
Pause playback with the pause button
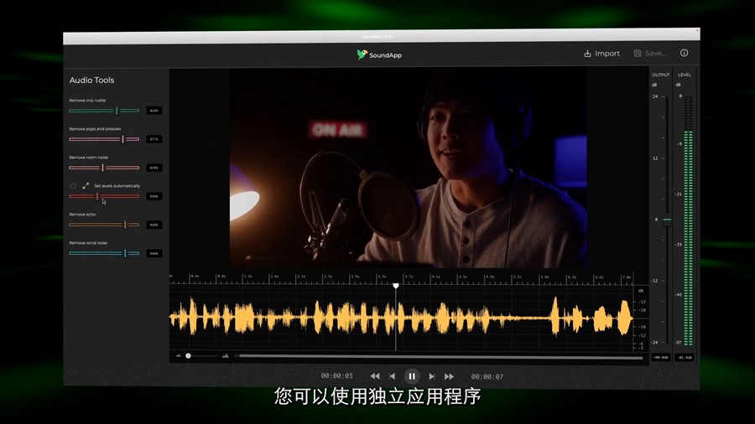click(x=412, y=376)
